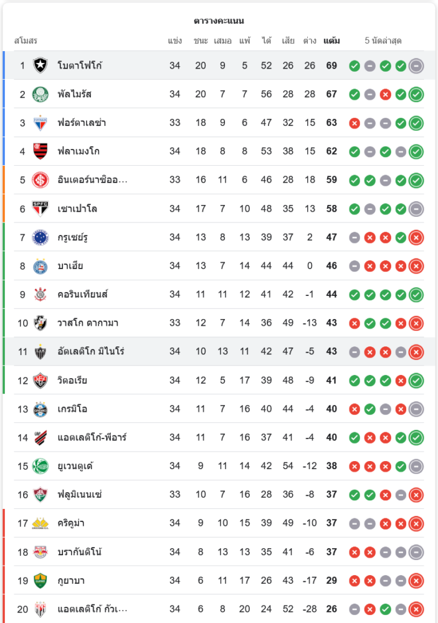Click the 5 นัดล่าสุด column header
Screen dimensions: 438x623
[x=383, y=41]
